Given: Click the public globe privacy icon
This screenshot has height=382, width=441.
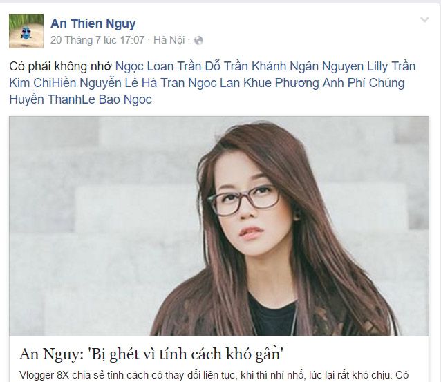Looking at the screenshot, I should pos(198,41).
